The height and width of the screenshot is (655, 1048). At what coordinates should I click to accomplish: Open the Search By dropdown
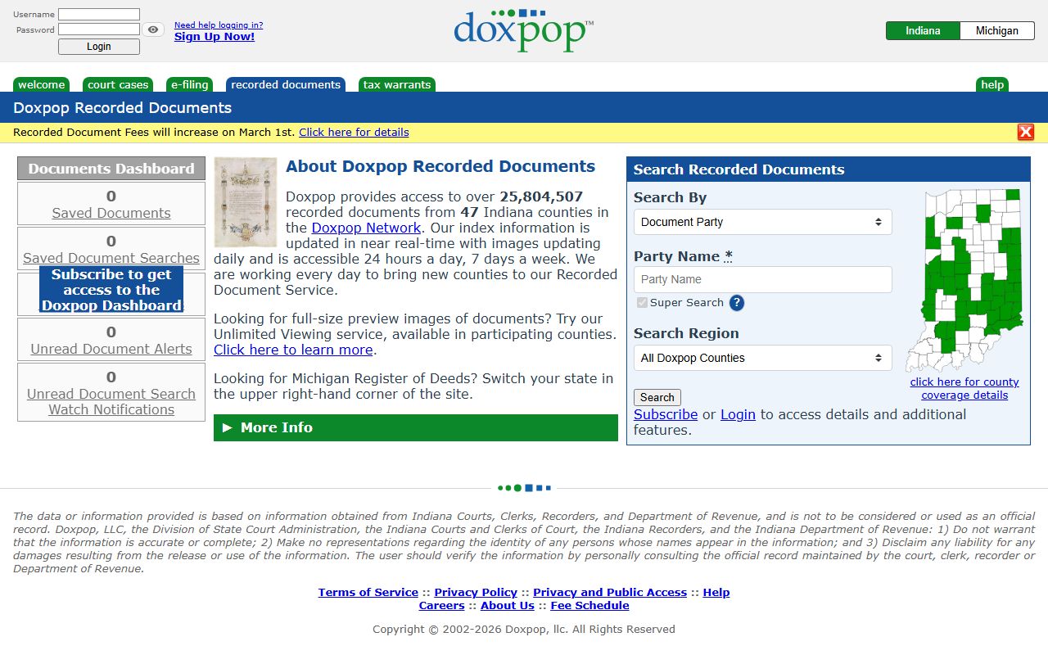tap(762, 222)
